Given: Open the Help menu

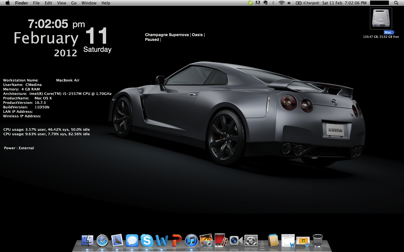Looking at the screenshot, I should coord(106,3).
